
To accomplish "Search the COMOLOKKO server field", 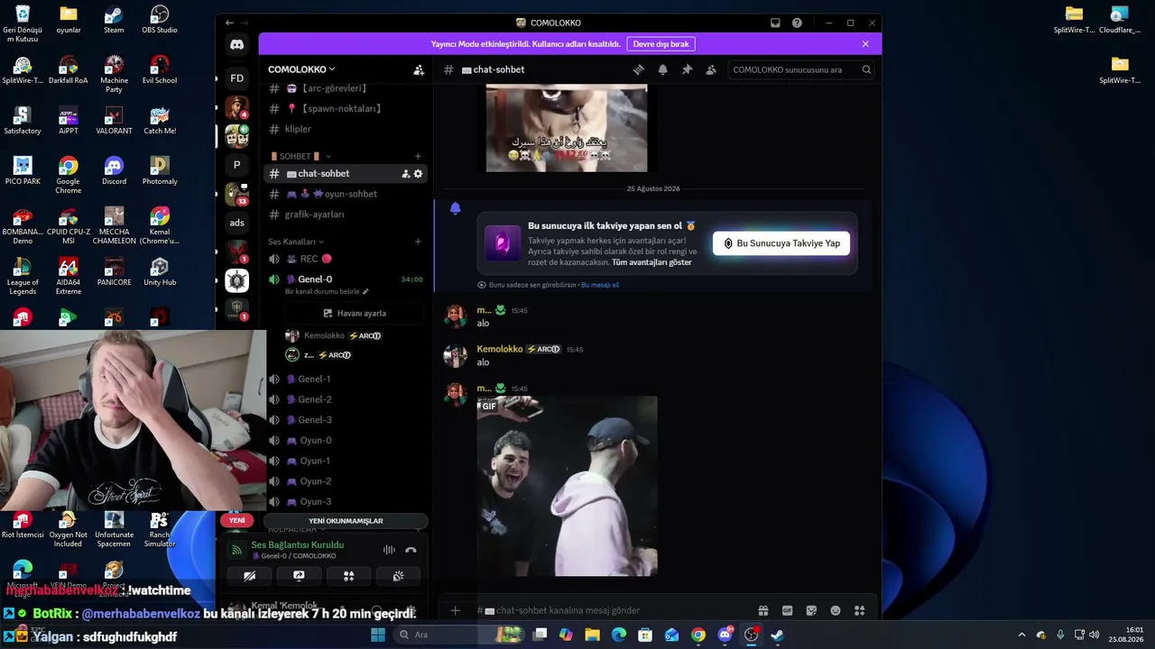I will (x=800, y=69).
